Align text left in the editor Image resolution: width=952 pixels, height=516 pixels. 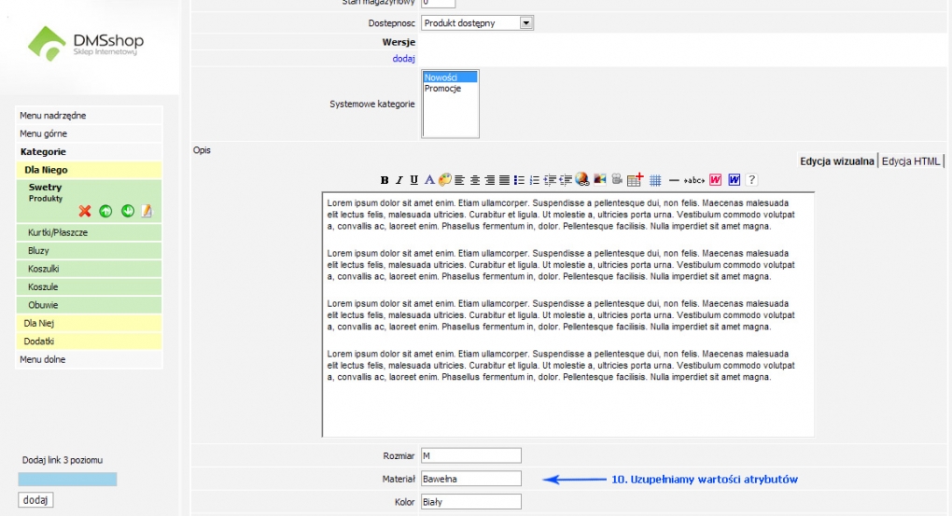(x=459, y=180)
